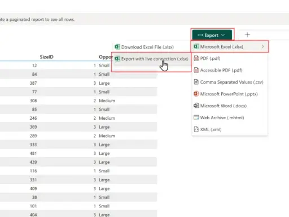Click the cell with value 246
289x217 pixels.
33,118
